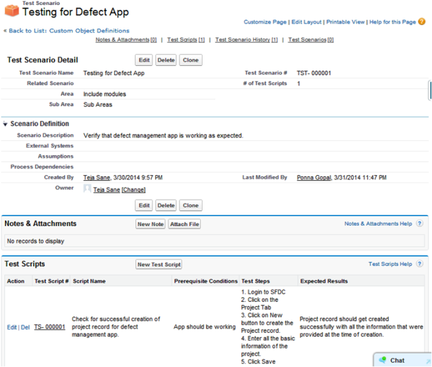
Task: Jump to Test Scenario History [1] section
Action: click(x=246, y=40)
